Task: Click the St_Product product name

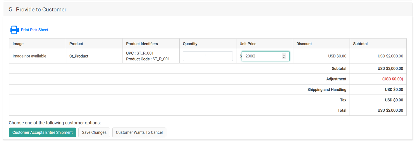Action: coord(79,56)
